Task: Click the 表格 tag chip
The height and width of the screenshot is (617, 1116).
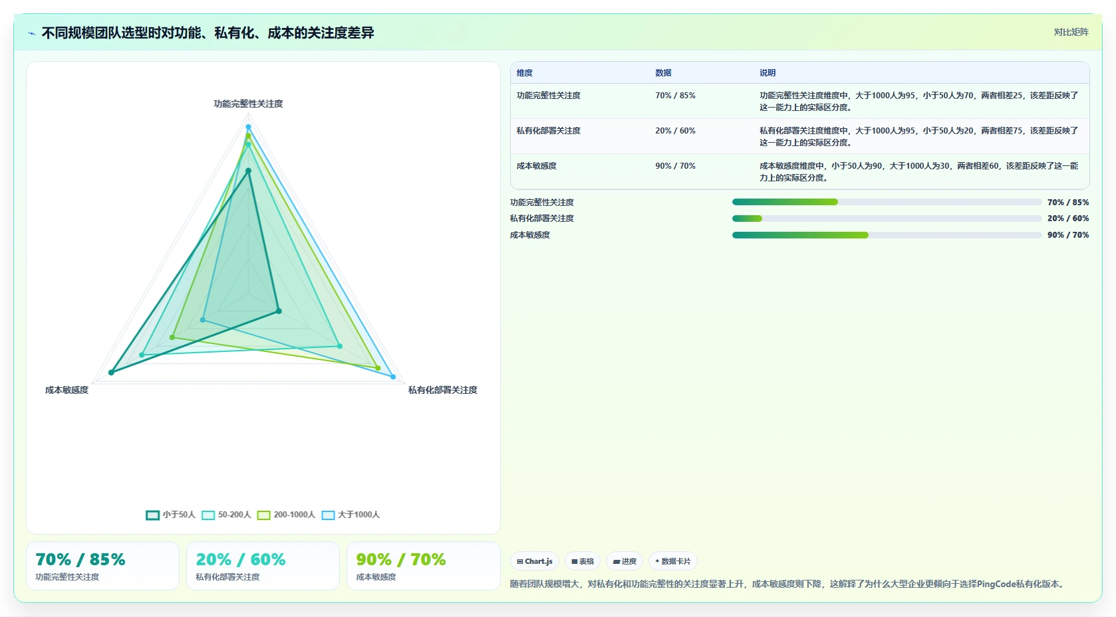Action: 583,561
